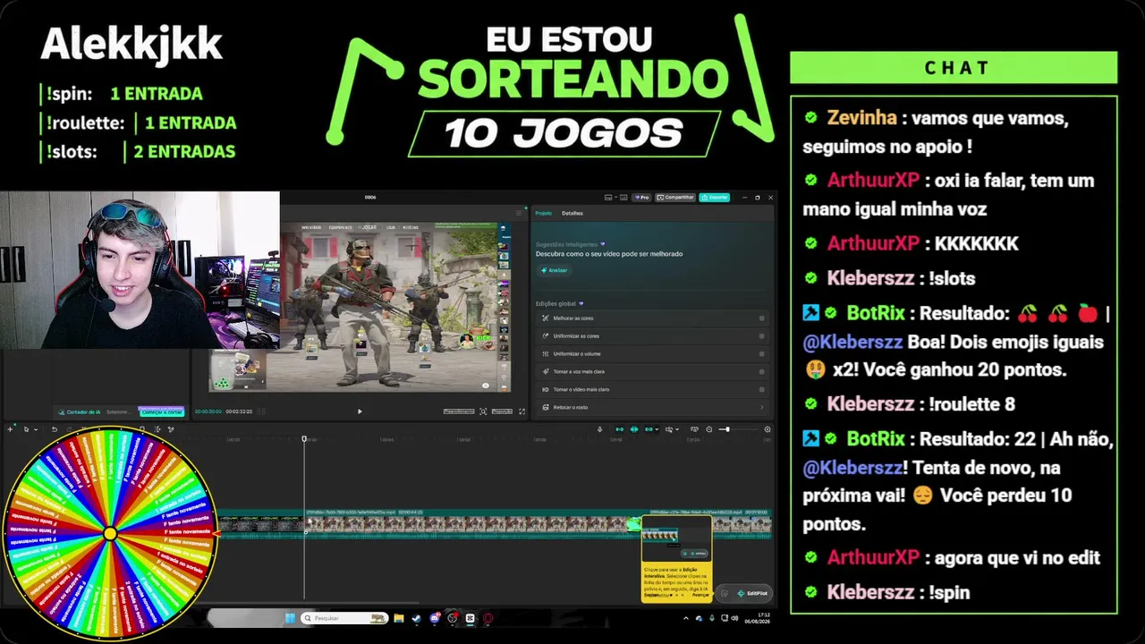Image resolution: width=1145 pixels, height=644 pixels.
Task: Click the timeline add (plus) icon
Action: [11, 429]
